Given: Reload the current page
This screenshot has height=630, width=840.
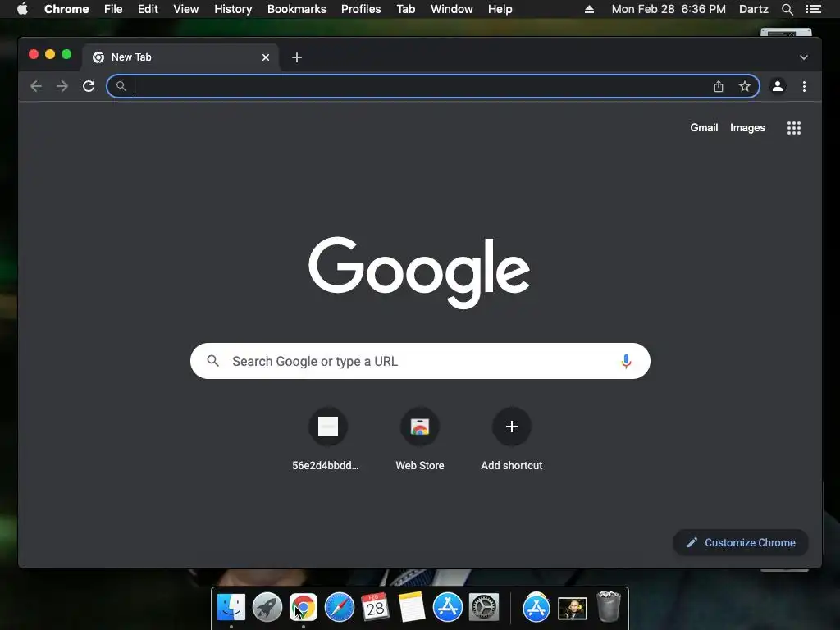Looking at the screenshot, I should [89, 86].
